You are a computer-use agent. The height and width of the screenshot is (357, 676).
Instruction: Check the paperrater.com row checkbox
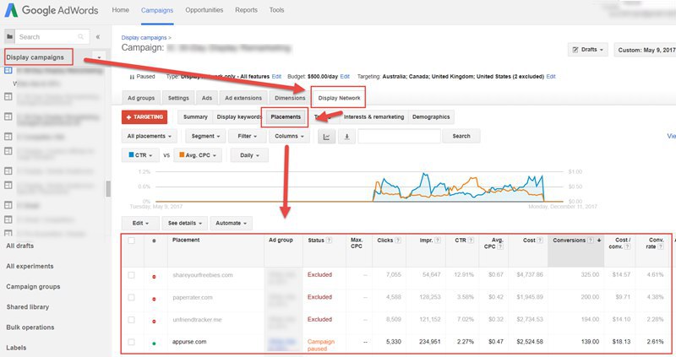point(132,298)
